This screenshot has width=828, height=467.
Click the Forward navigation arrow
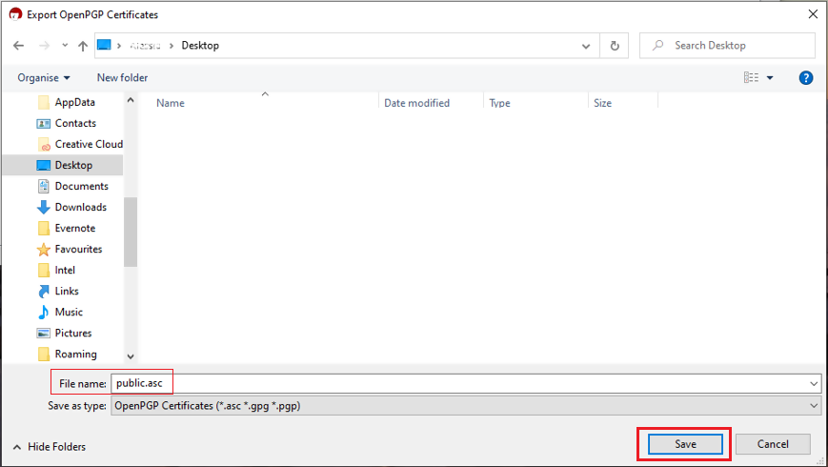(x=45, y=46)
